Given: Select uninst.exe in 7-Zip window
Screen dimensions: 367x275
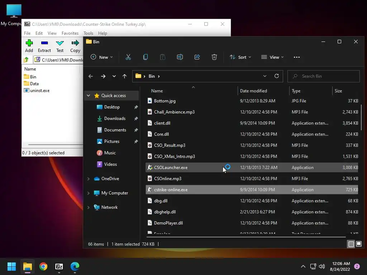Looking at the screenshot, I should pyautogui.click(x=37, y=91).
